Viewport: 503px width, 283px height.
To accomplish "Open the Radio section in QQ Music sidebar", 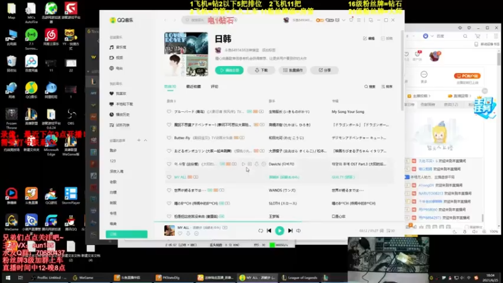I will (116, 68).
